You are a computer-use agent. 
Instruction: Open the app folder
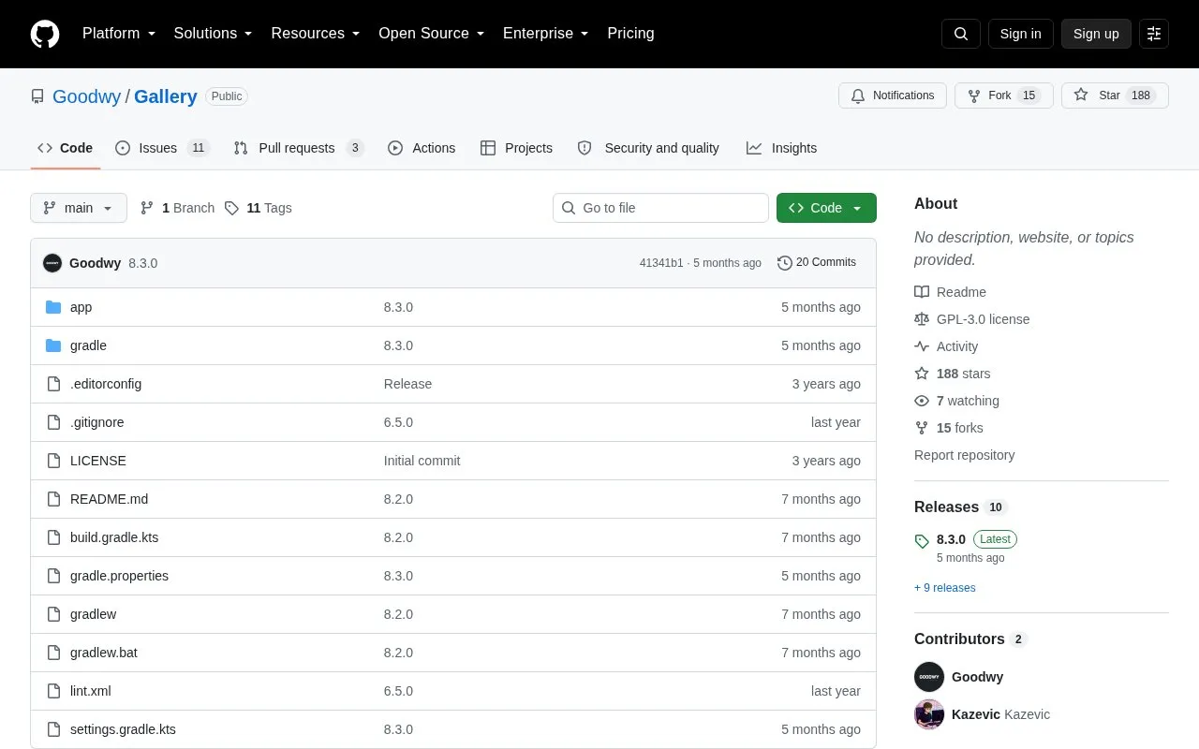81,307
